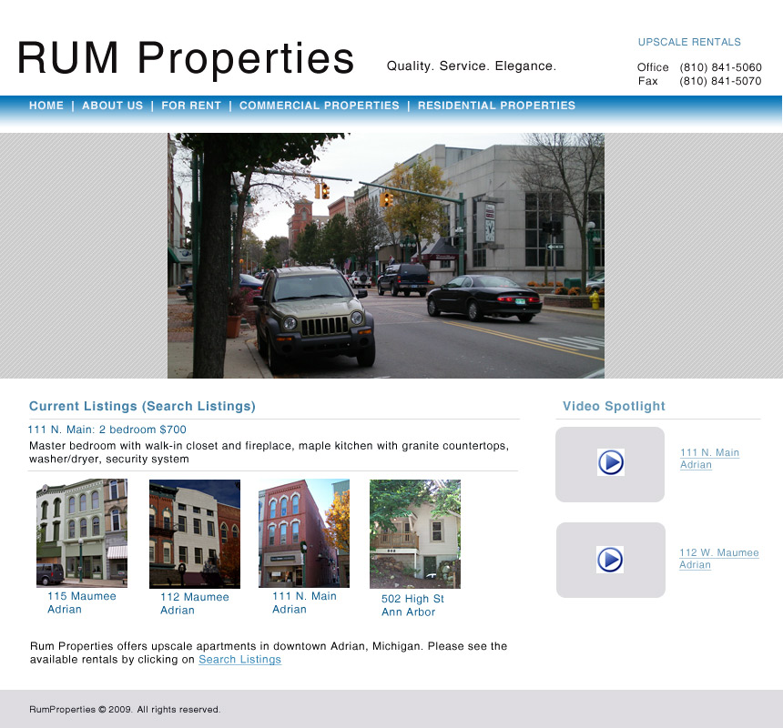Click the Quality. Service. Elegance. tagline

click(472, 66)
